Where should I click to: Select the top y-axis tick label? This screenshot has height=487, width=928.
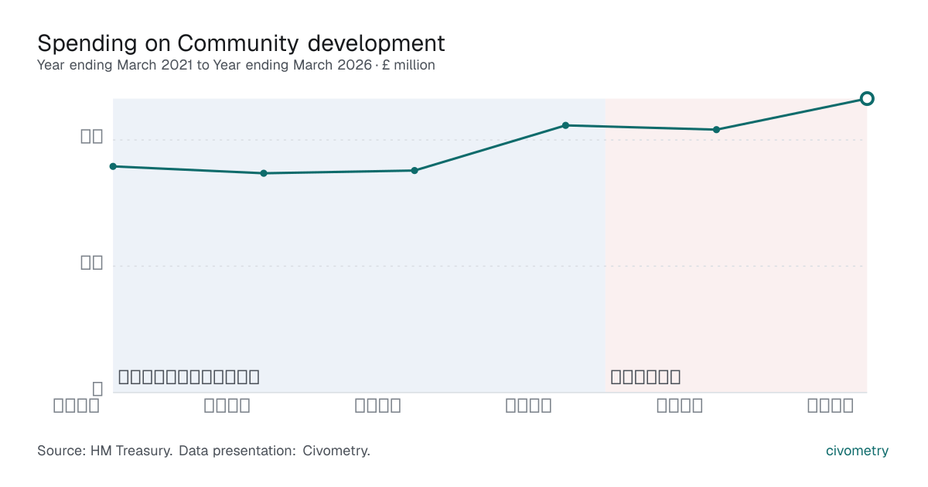tap(92, 137)
